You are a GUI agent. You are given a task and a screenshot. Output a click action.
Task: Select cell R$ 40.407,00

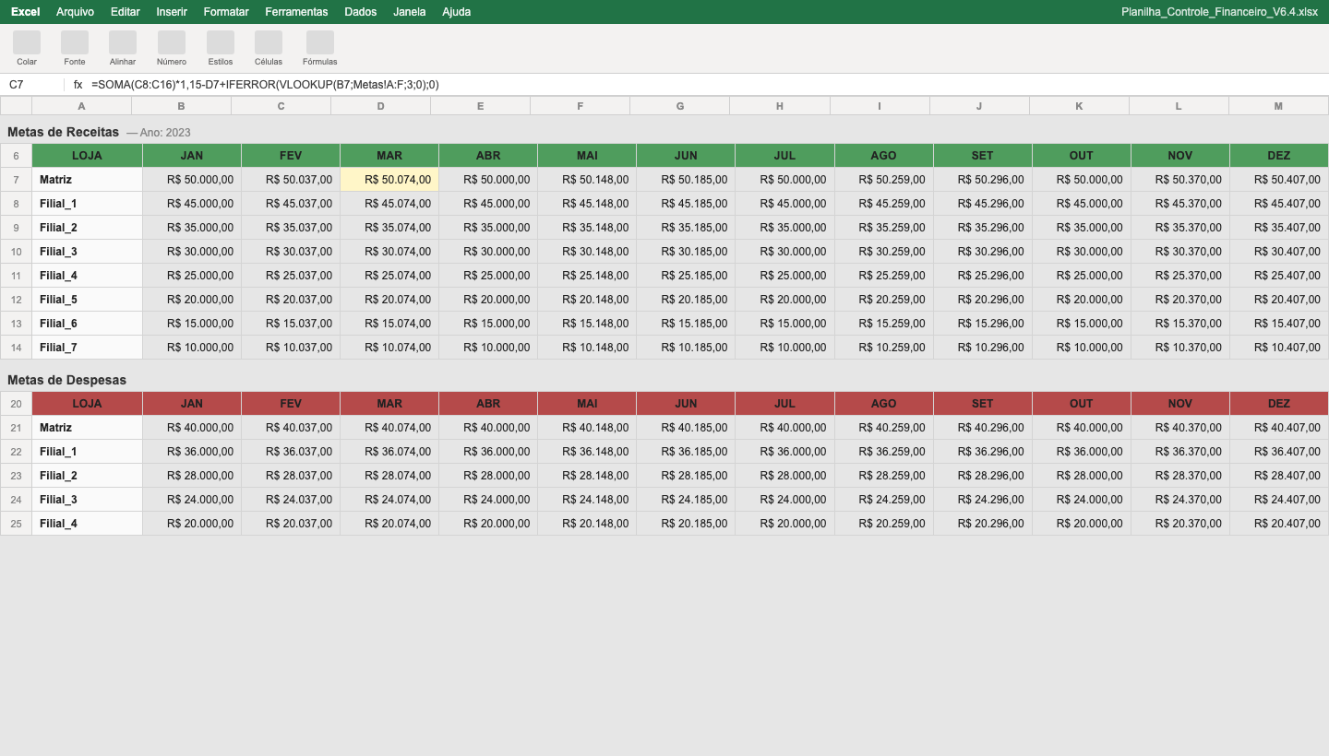point(1279,428)
